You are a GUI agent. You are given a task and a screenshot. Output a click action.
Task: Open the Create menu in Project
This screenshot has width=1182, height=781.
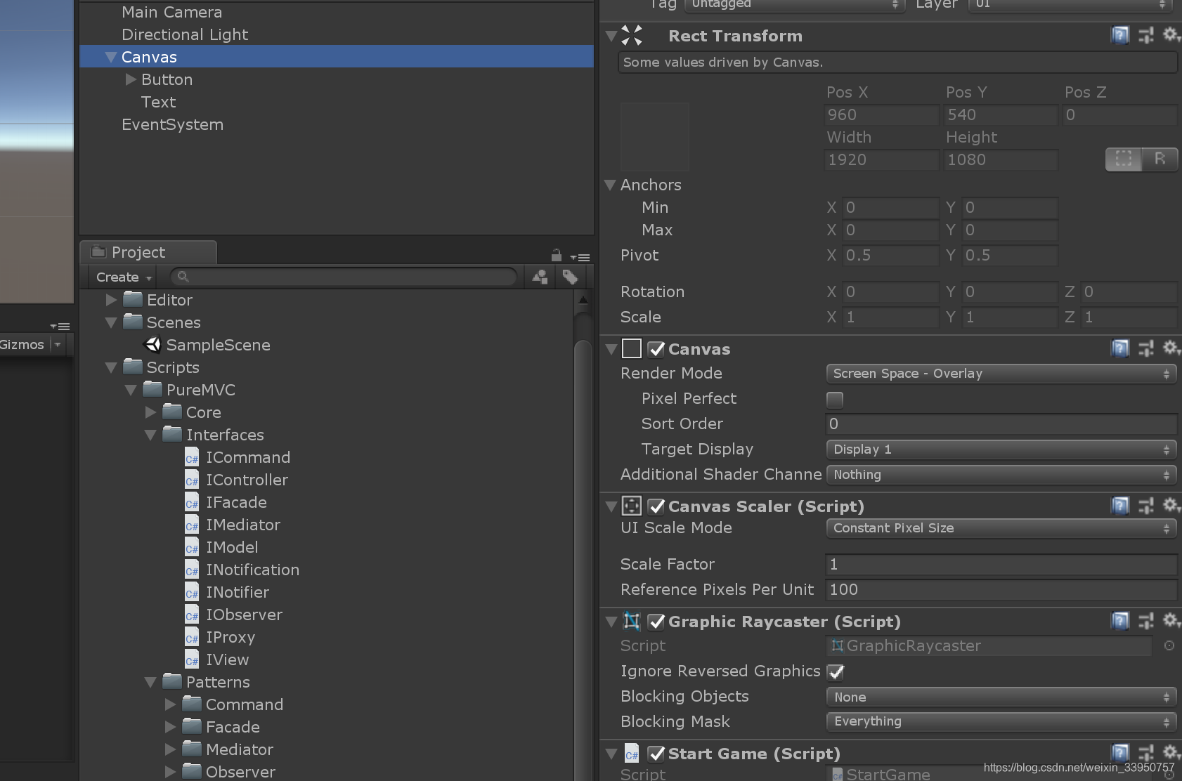coord(123,277)
